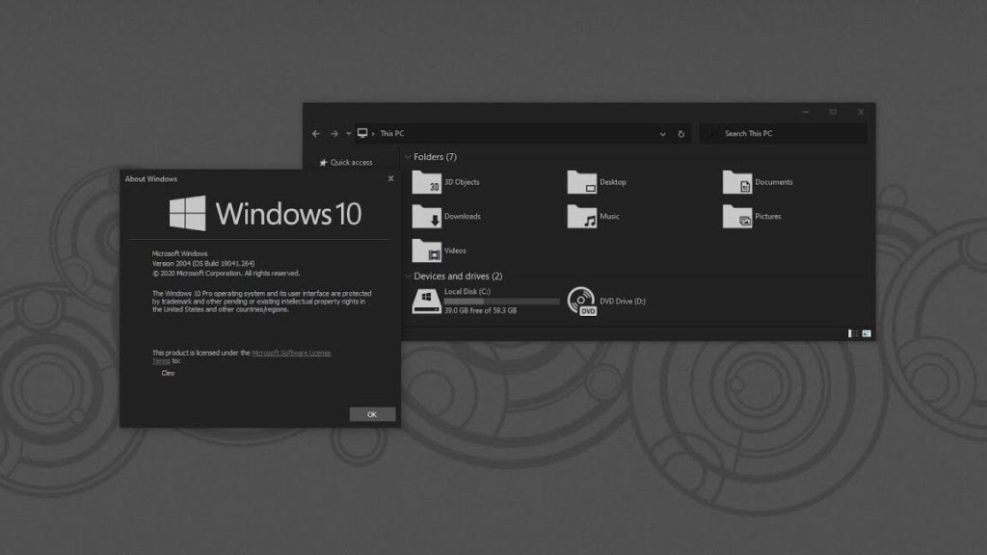Open the Music folder
The width and height of the screenshot is (987, 555).
pyautogui.click(x=582, y=217)
